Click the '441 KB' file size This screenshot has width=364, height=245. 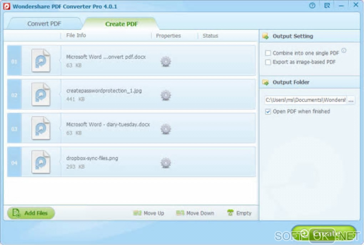(x=75, y=99)
